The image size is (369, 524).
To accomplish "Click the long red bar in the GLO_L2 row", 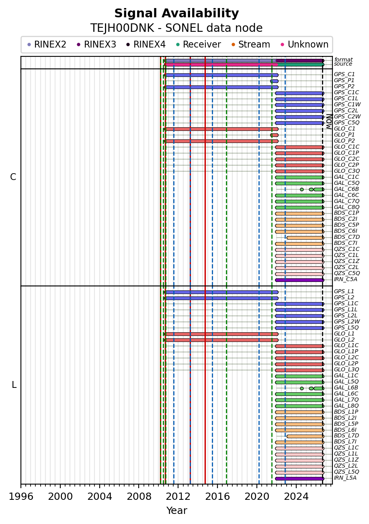I will (221, 340).
